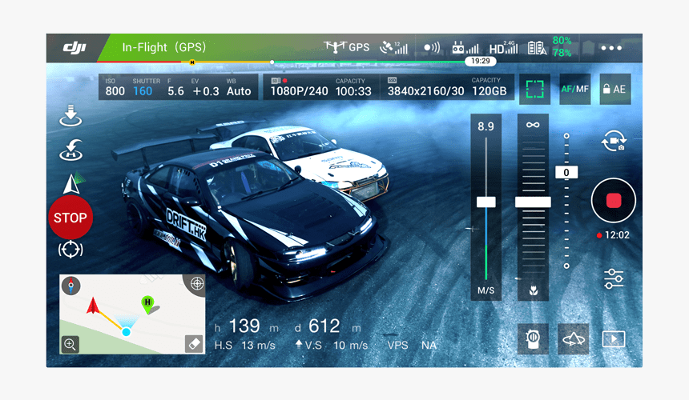Tap the In-Flight (GPS) status bar
Viewport: 689px width, 400px height.
(x=164, y=47)
